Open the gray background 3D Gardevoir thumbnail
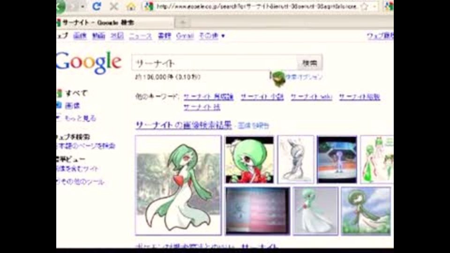The height and width of the screenshot is (253, 450). 315,211
